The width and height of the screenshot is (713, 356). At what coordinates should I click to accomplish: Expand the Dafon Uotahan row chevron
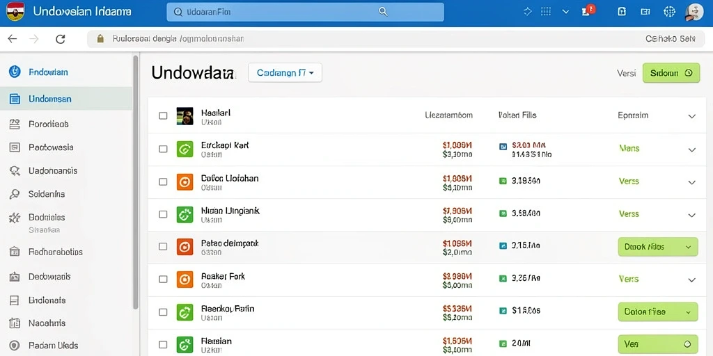point(691,183)
